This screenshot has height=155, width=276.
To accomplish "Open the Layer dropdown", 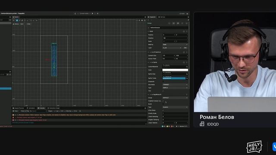I will tap(172, 48).
